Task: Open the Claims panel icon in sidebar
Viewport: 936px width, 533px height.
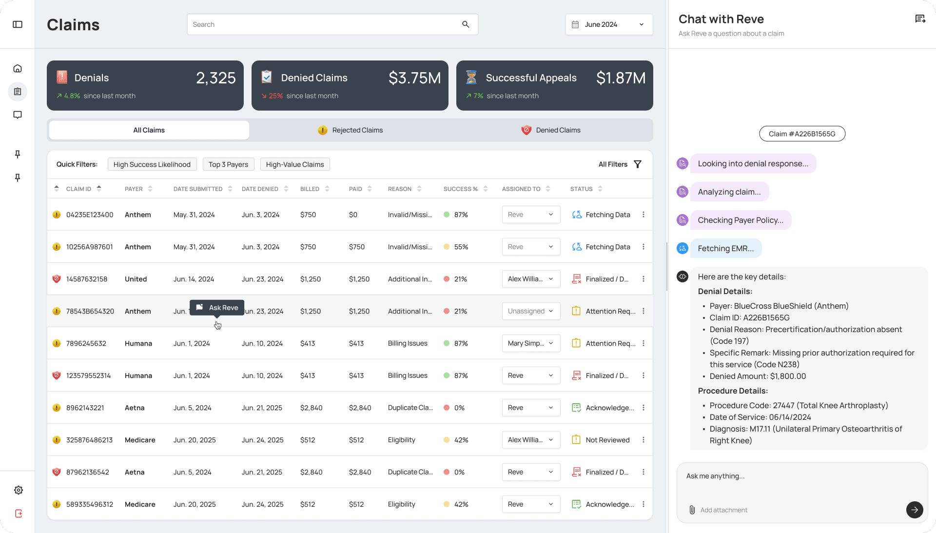Action: click(18, 92)
